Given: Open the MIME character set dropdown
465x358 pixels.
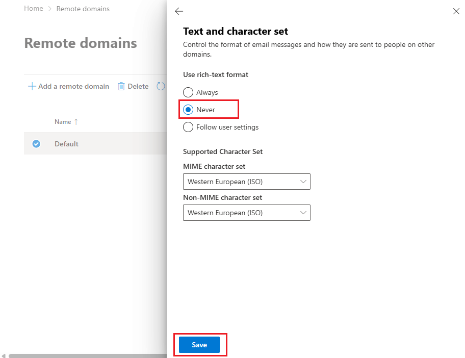Looking at the screenshot, I should (246, 182).
